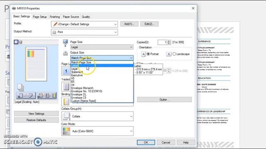Click the 1-sided printing icon
The height and width of the screenshot is (149, 266).
tap(66, 87)
